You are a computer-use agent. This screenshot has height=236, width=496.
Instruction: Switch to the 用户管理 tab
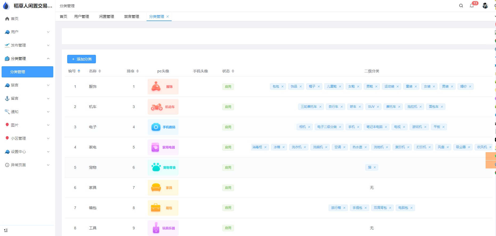pos(82,16)
